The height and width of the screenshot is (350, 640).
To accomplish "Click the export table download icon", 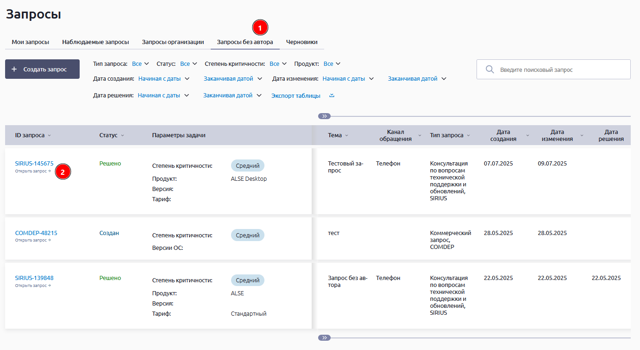I will coord(332,95).
